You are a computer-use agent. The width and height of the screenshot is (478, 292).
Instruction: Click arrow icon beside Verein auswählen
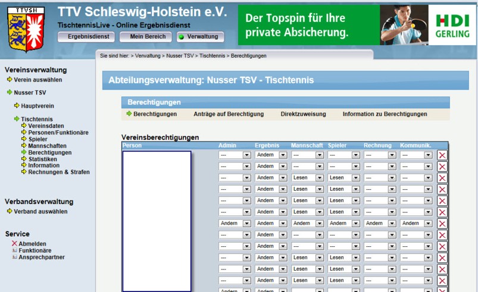pyautogui.click(x=10, y=80)
